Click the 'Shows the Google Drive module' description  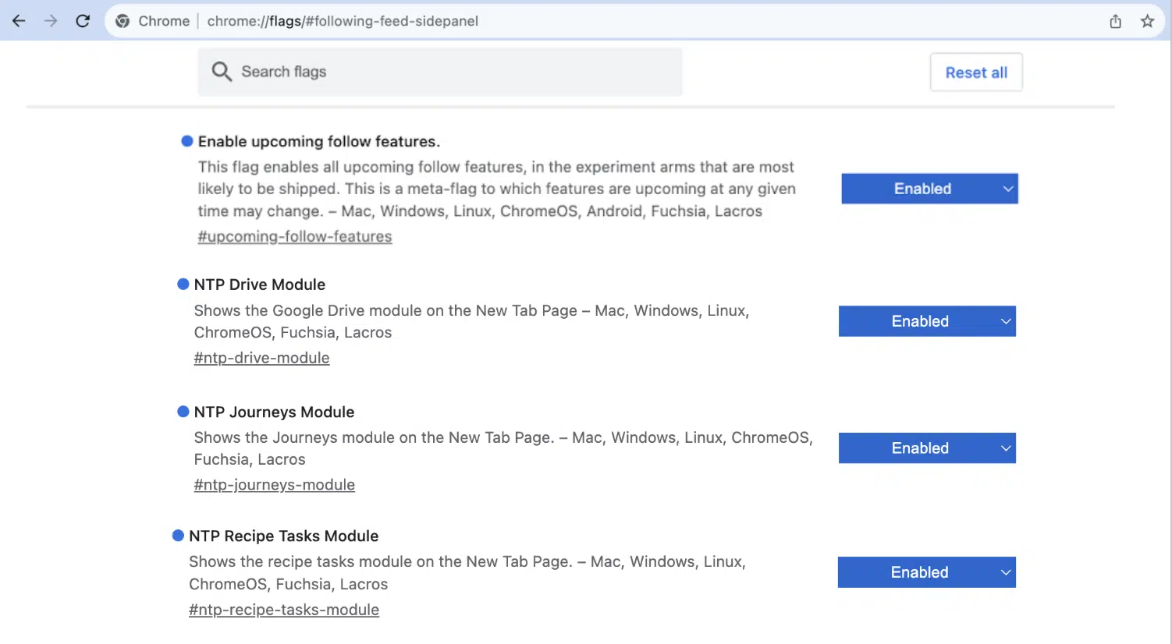(x=471, y=321)
